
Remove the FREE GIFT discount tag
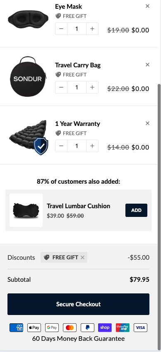tap(82, 258)
